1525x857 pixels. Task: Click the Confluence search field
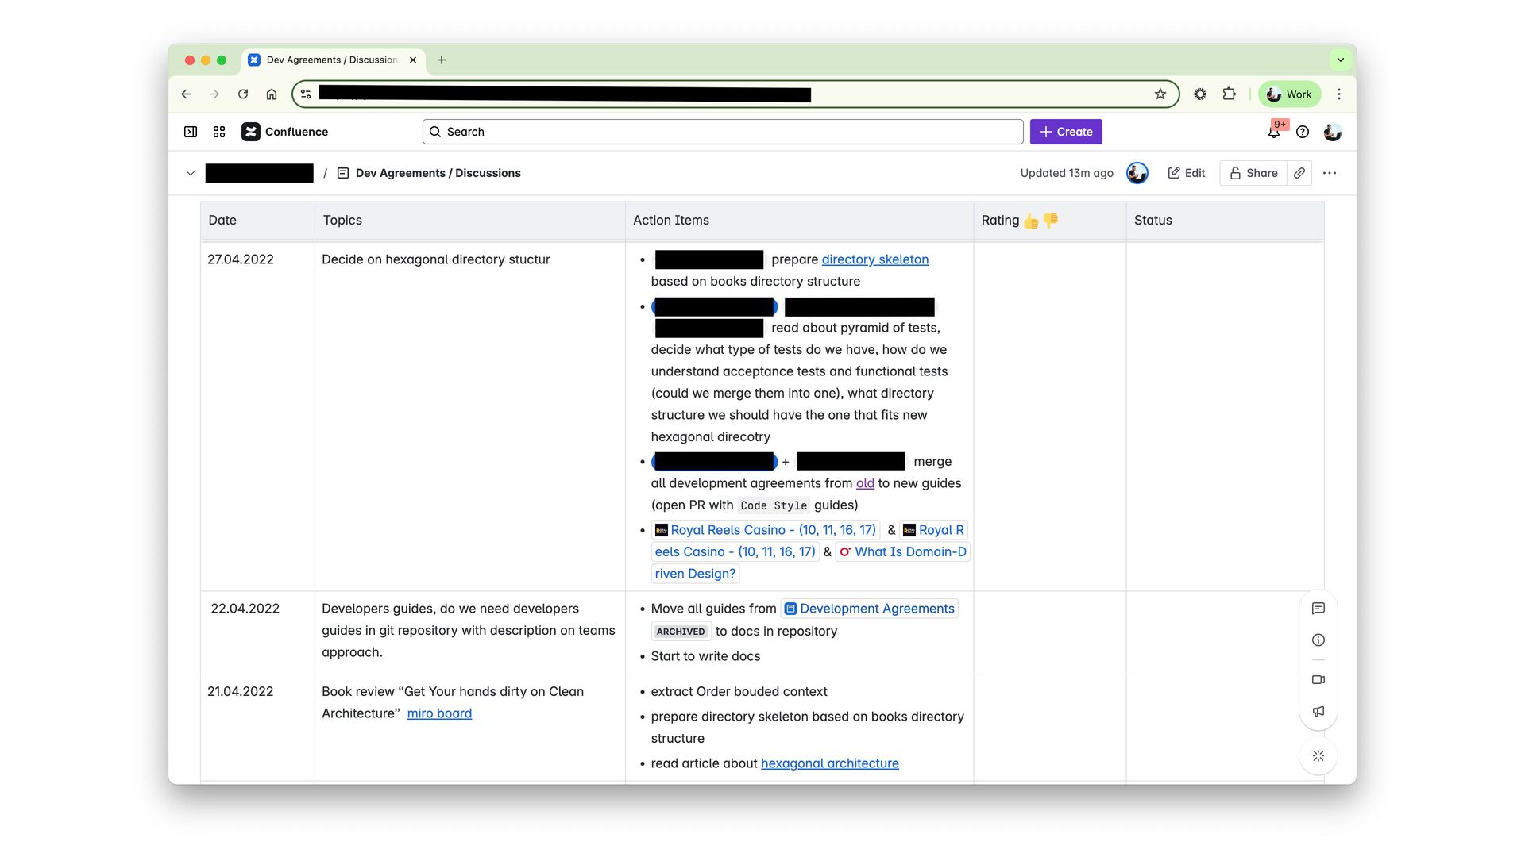pyautogui.click(x=723, y=132)
